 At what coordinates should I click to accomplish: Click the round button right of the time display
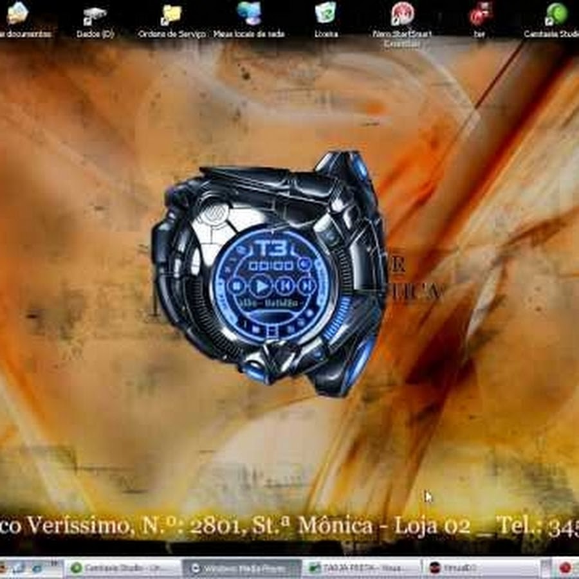(305, 264)
